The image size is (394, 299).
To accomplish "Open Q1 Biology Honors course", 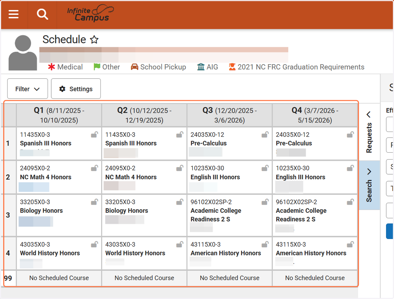I will pyautogui.click(x=41, y=211).
